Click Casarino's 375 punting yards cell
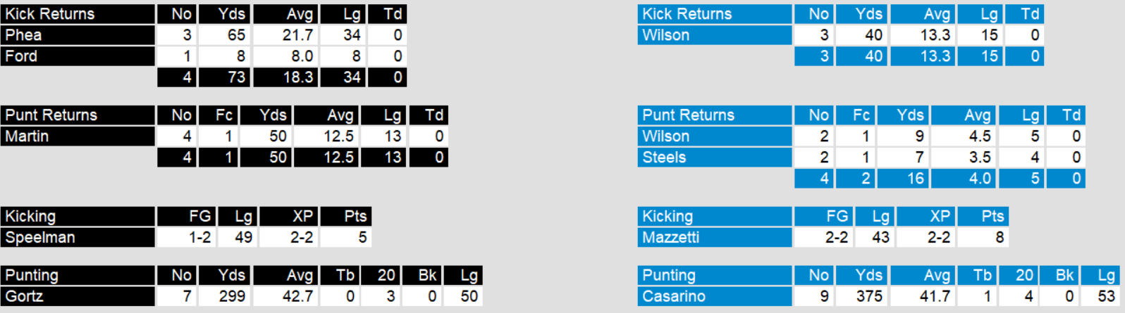This screenshot has height=313, width=1125. pyautogui.click(x=861, y=297)
